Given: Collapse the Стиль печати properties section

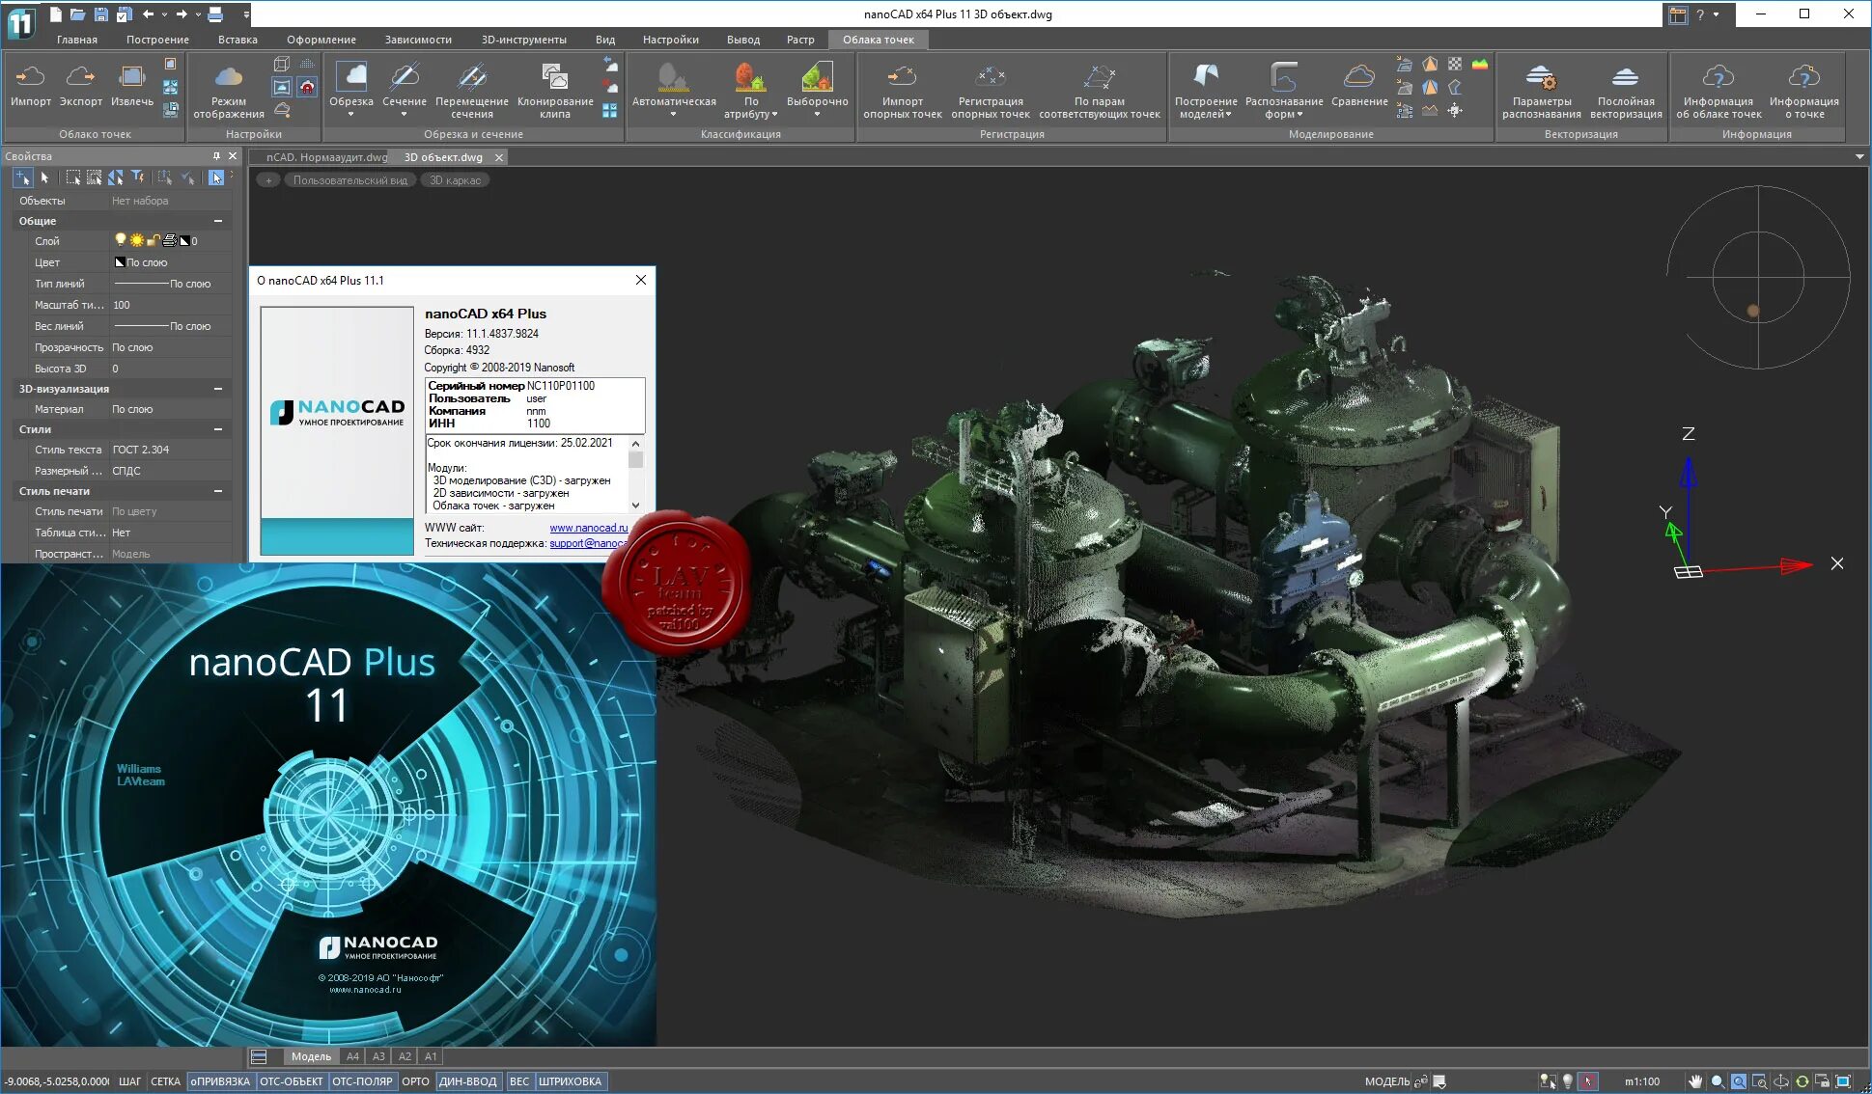Looking at the screenshot, I should tap(218, 491).
